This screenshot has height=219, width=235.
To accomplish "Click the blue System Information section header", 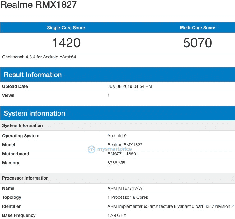I will [35, 113].
